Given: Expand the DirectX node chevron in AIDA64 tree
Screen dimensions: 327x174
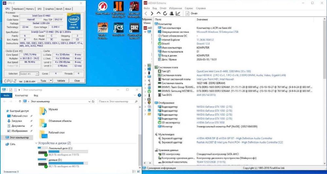Looking at the screenshot, I should [145, 91].
